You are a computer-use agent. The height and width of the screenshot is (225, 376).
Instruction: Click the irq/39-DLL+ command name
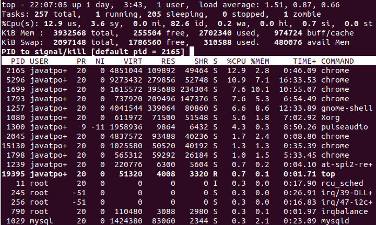click(347, 193)
